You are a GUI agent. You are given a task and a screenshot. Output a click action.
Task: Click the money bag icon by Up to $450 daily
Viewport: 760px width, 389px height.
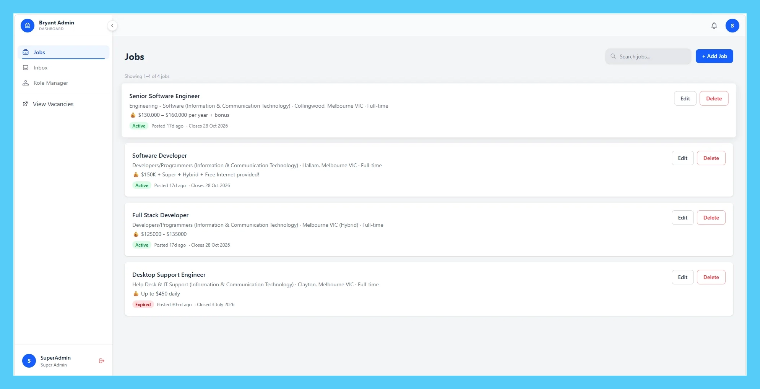pyautogui.click(x=136, y=294)
